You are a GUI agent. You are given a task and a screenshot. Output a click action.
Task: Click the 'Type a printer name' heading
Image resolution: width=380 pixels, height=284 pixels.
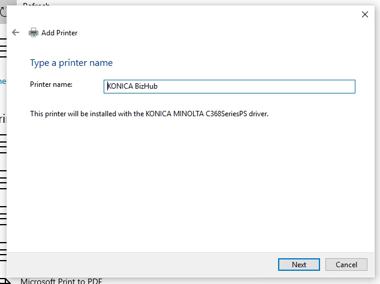pos(71,63)
